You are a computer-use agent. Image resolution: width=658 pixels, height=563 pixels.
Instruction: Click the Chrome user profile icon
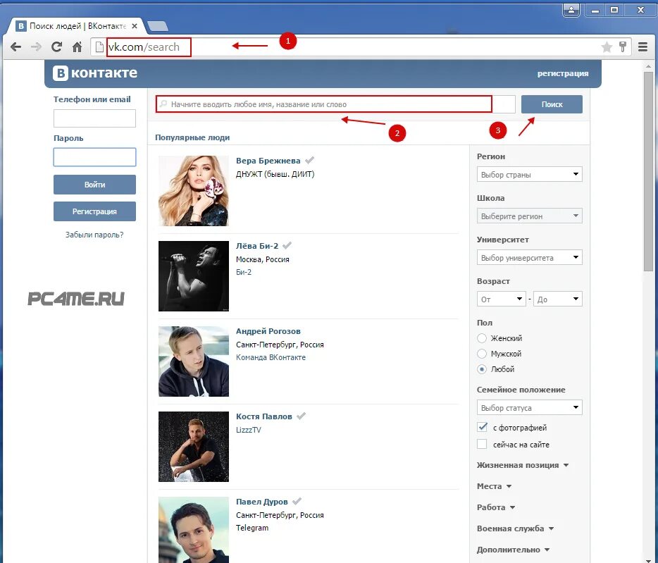coord(571,10)
